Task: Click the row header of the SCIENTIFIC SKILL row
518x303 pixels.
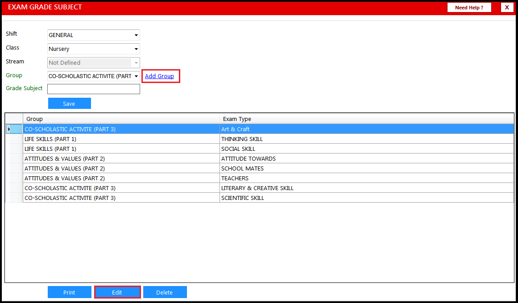Action: coord(14,198)
